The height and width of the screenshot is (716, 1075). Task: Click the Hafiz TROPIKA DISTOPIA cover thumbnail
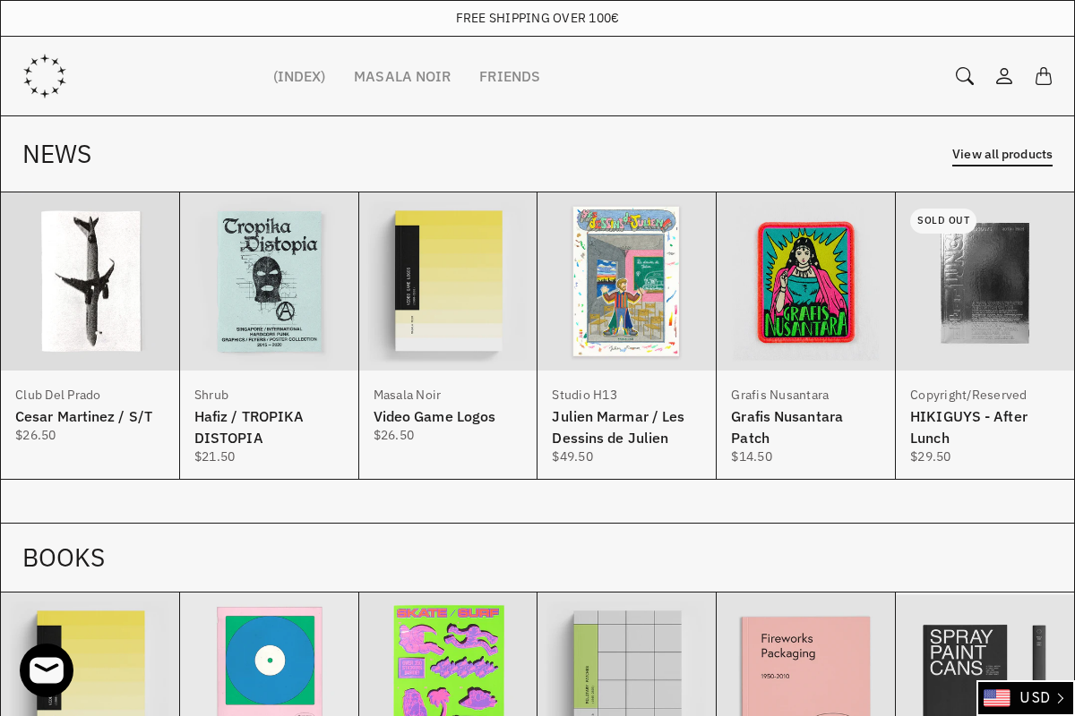tap(269, 281)
